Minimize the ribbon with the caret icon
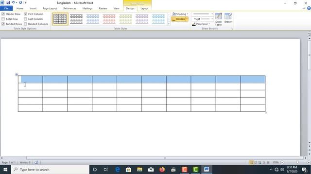Screen dimensions: 311x174 point(304,8)
